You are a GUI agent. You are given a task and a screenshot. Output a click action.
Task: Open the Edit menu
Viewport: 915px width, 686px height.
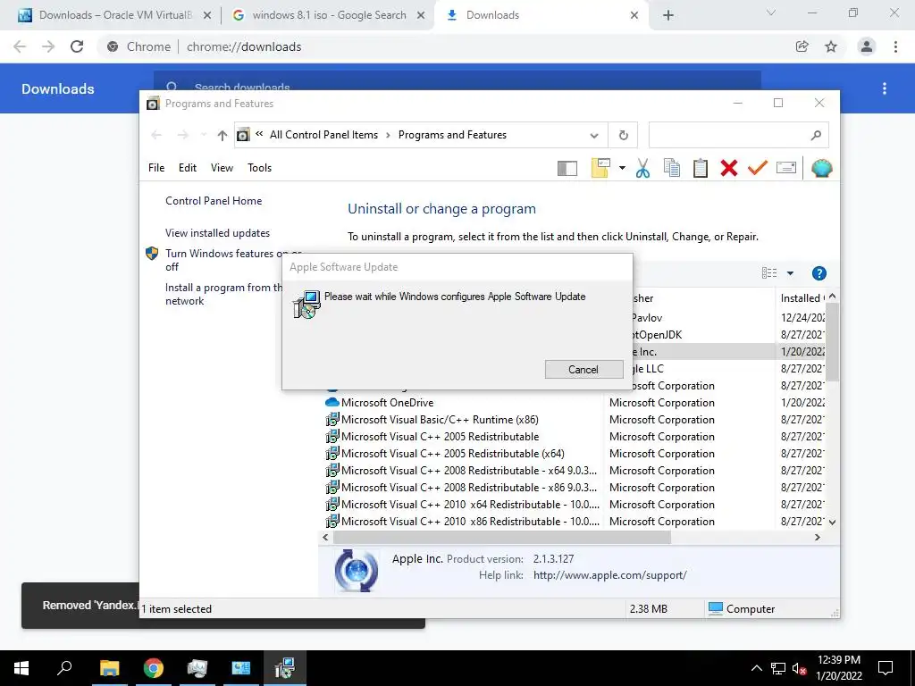pos(188,168)
